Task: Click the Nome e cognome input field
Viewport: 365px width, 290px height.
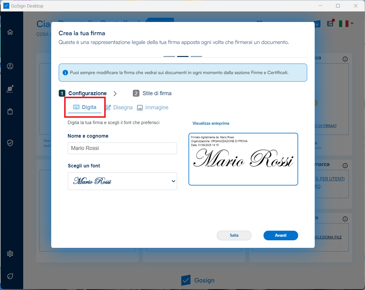Action: (x=122, y=148)
